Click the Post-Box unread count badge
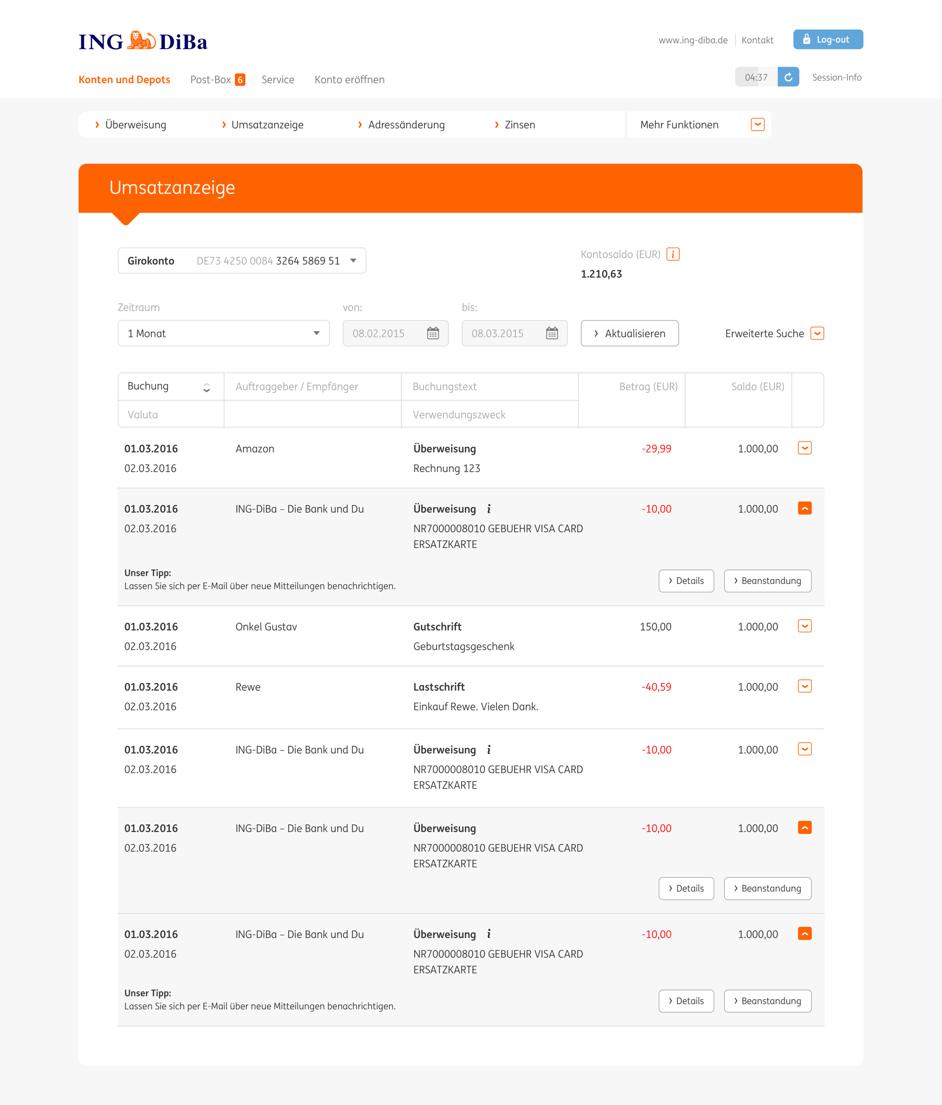 (240, 80)
